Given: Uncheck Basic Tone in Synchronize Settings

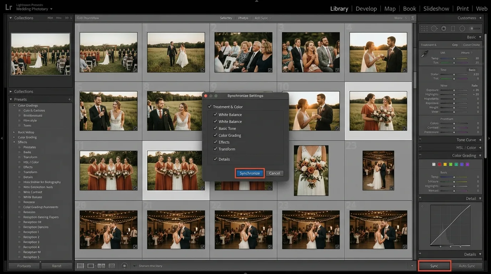Looking at the screenshot, I should tap(215, 128).
